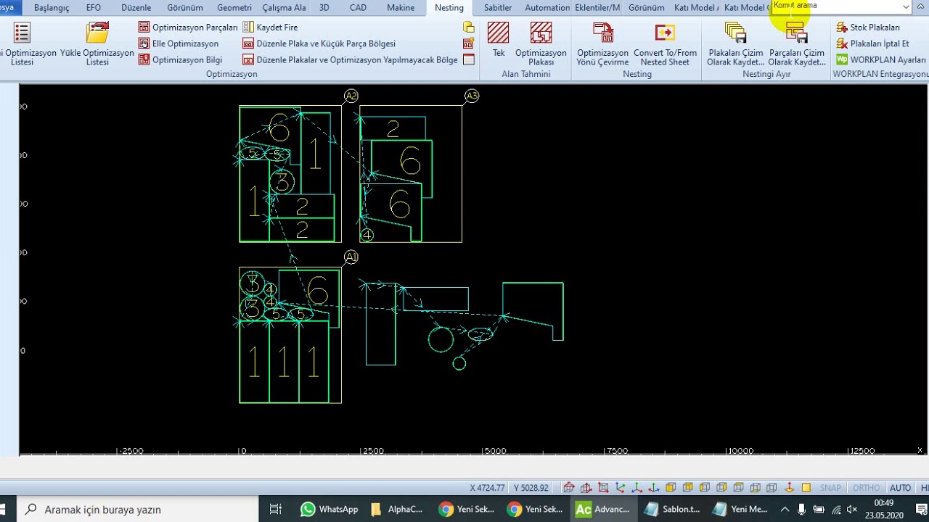Click the yellow overlapping shapes icon

(469, 27)
